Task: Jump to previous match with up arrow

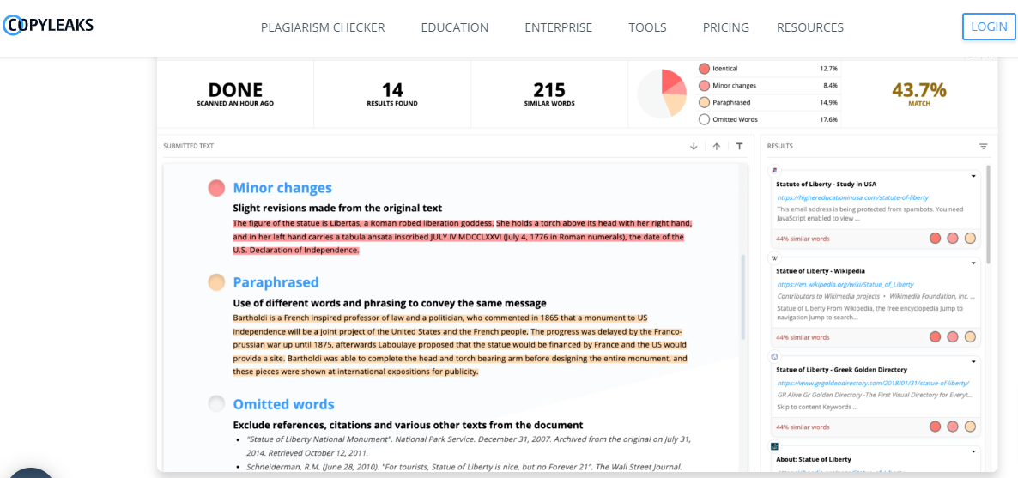Action: click(x=717, y=146)
